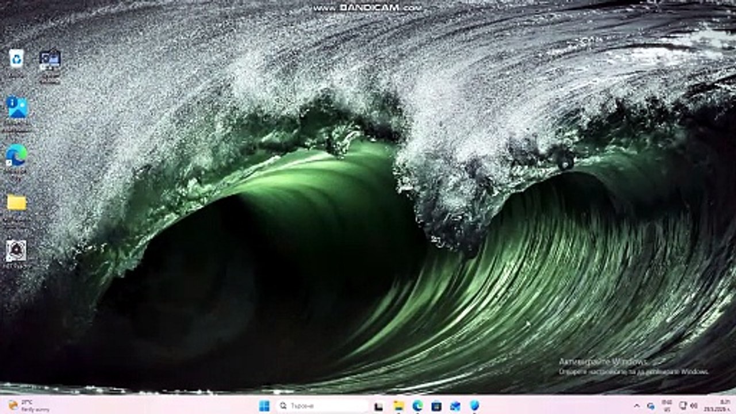Open the display tray icon beside volume
Screen dimensions: 736x414
click(x=683, y=406)
